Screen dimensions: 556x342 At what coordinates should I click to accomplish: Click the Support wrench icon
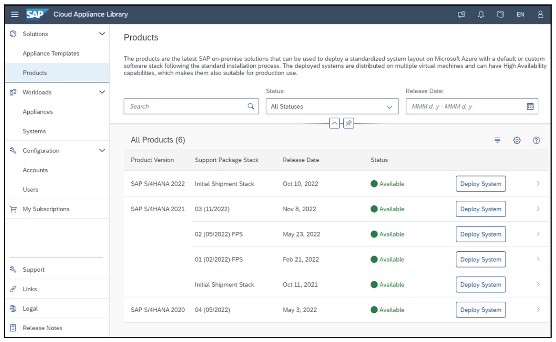(x=13, y=269)
